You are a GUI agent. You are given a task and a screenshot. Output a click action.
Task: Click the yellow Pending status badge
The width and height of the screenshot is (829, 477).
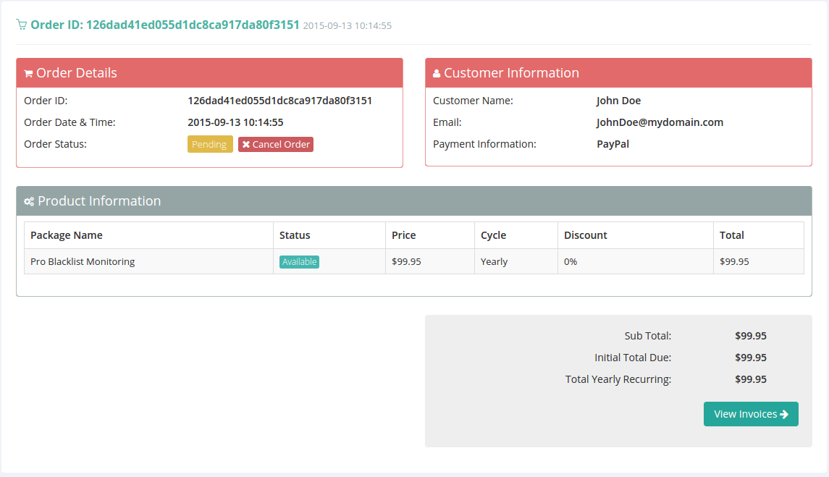point(210,144)
